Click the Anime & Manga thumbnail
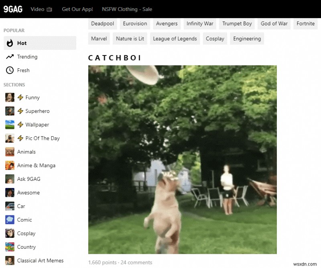Viewport: 321px width, 268px height. (10, 165)
